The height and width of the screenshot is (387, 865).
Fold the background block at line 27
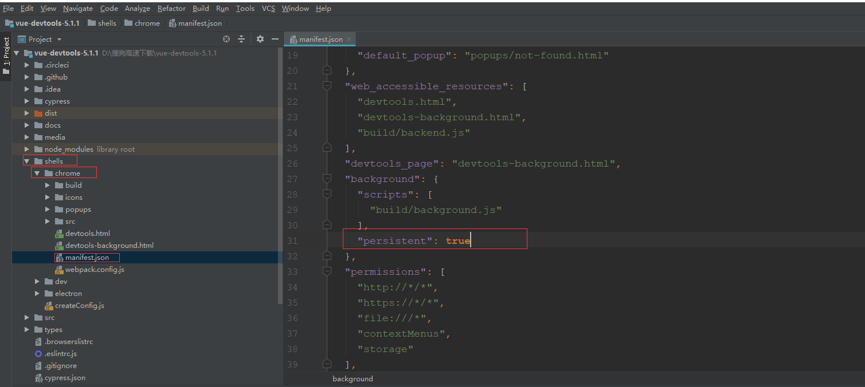pyautogui.click(x=327, y=179)
